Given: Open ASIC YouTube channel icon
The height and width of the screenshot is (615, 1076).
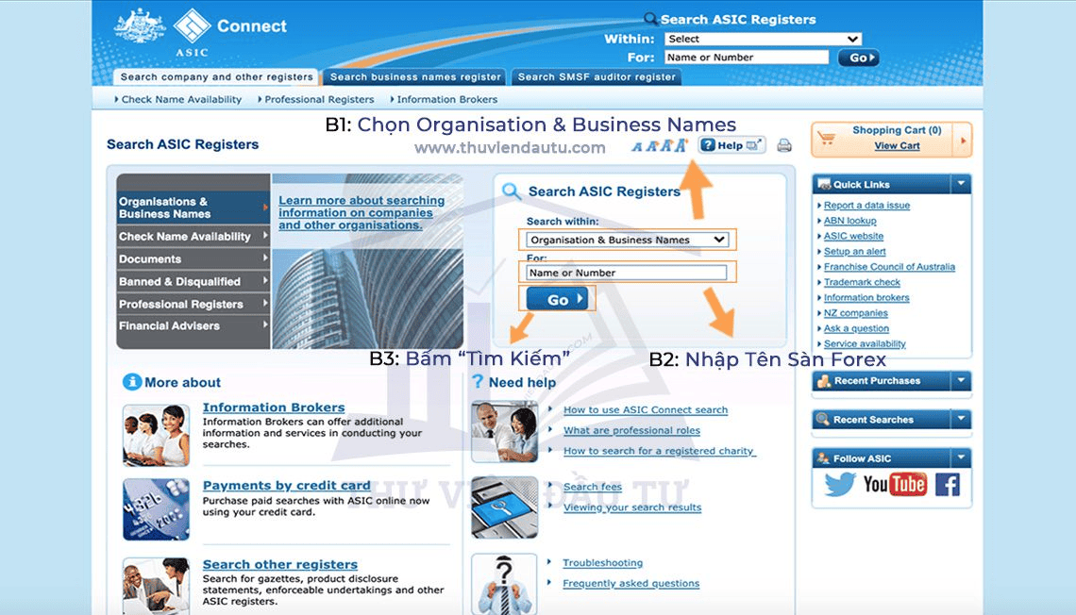Looking at the screenshot, I should (x=895, y=485).
